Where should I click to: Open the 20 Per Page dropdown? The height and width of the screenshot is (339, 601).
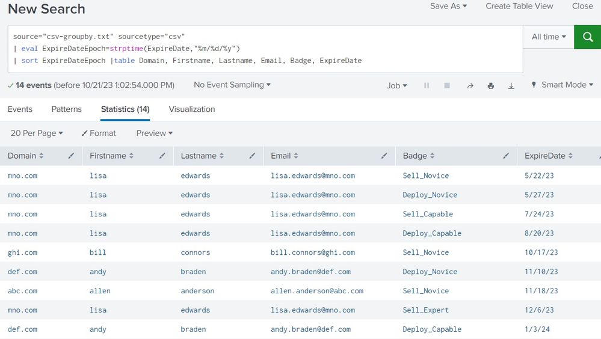pos(37,133)
